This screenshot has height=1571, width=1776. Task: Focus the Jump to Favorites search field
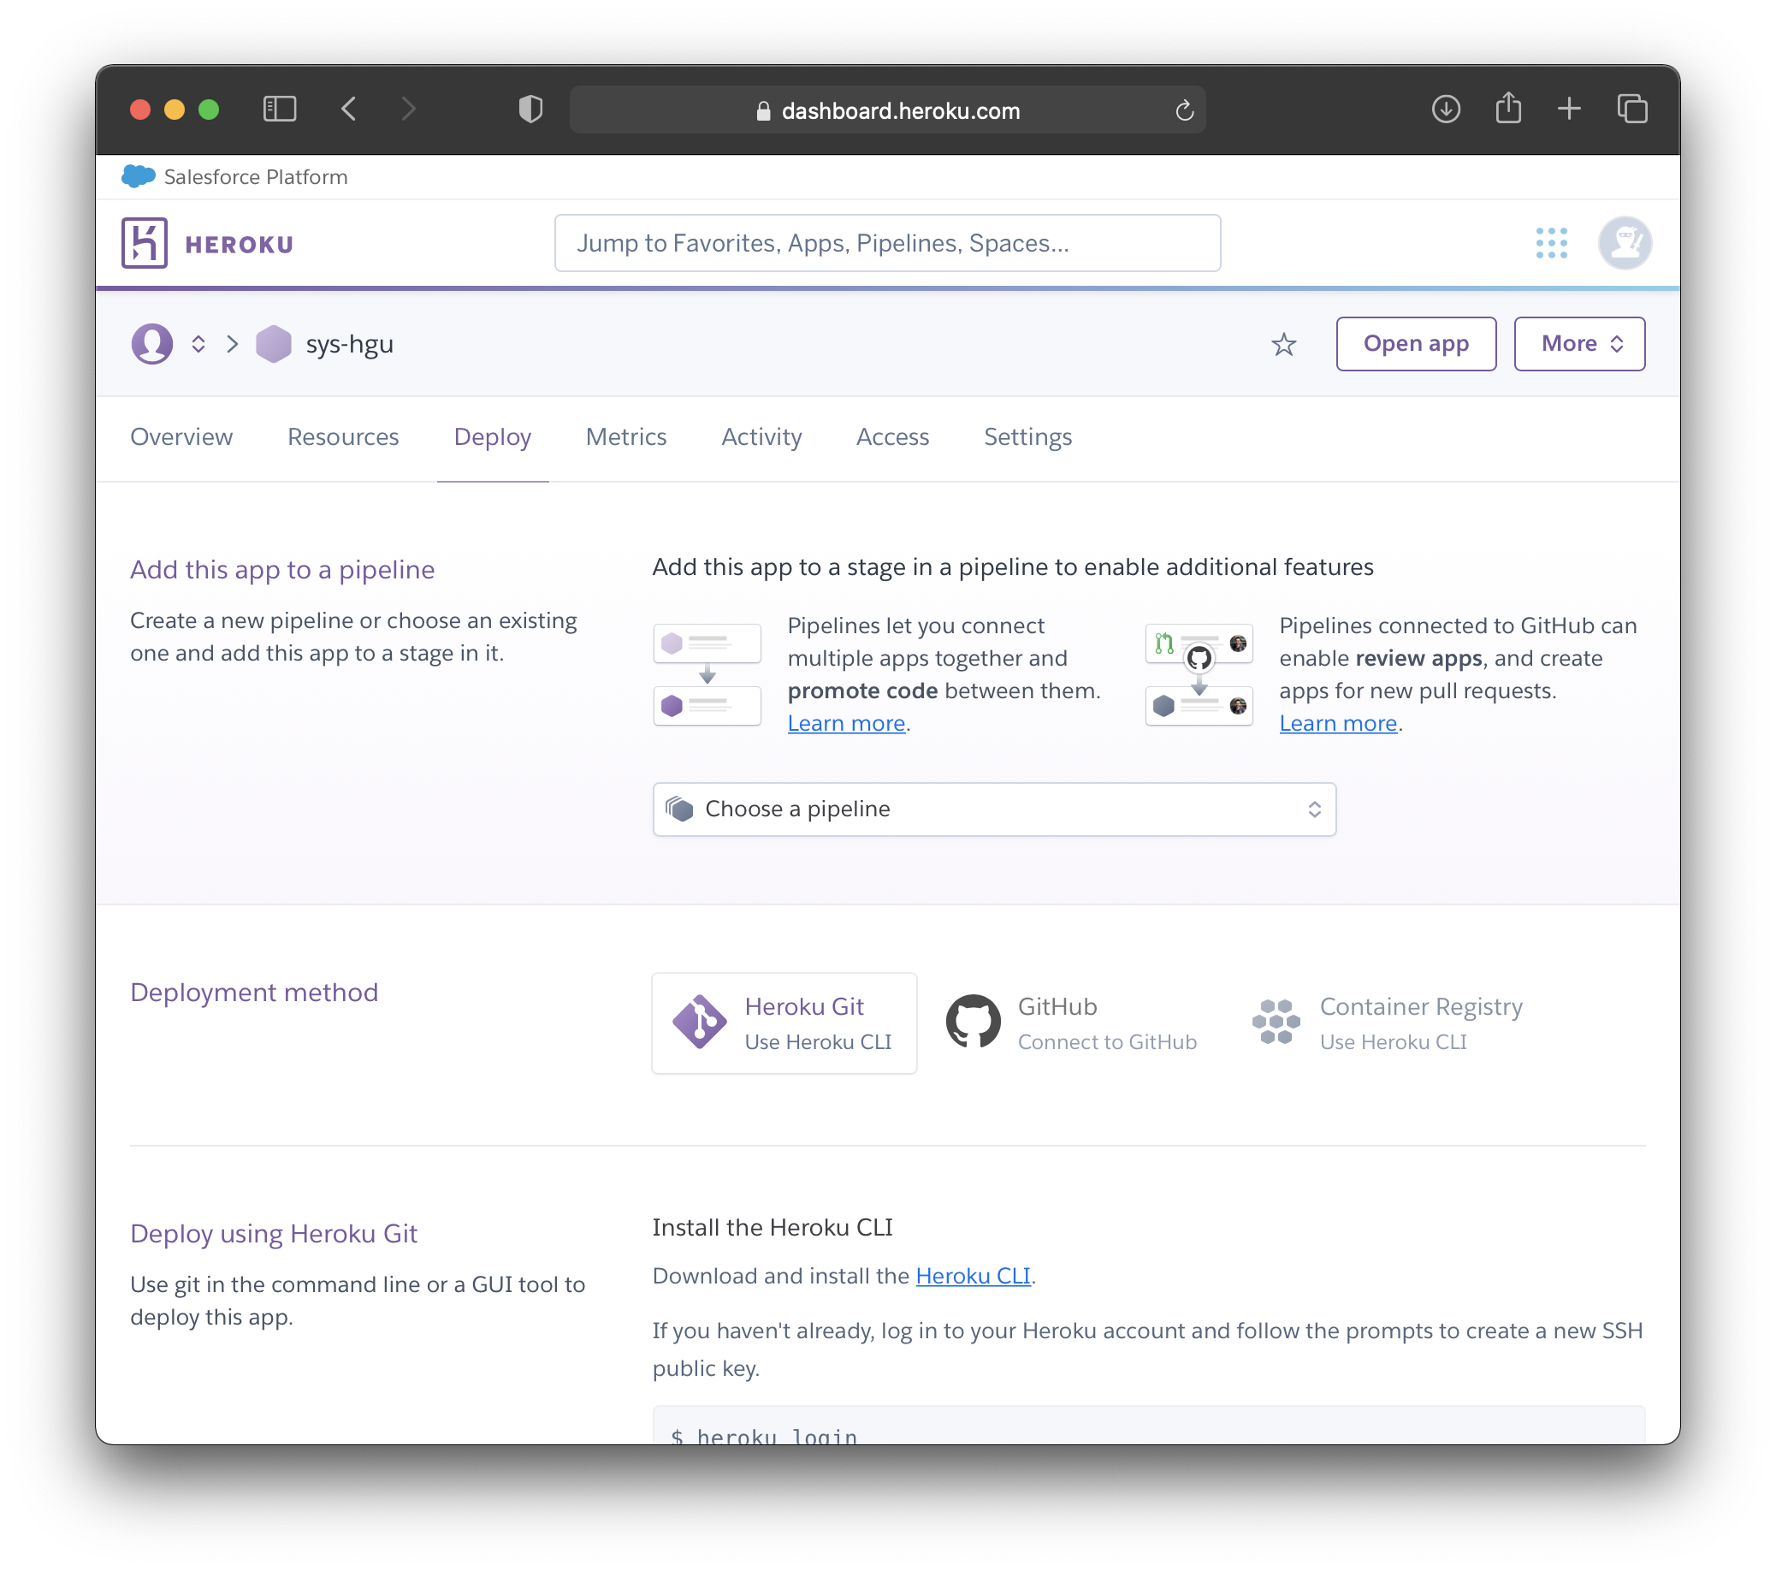click(887, 243)
